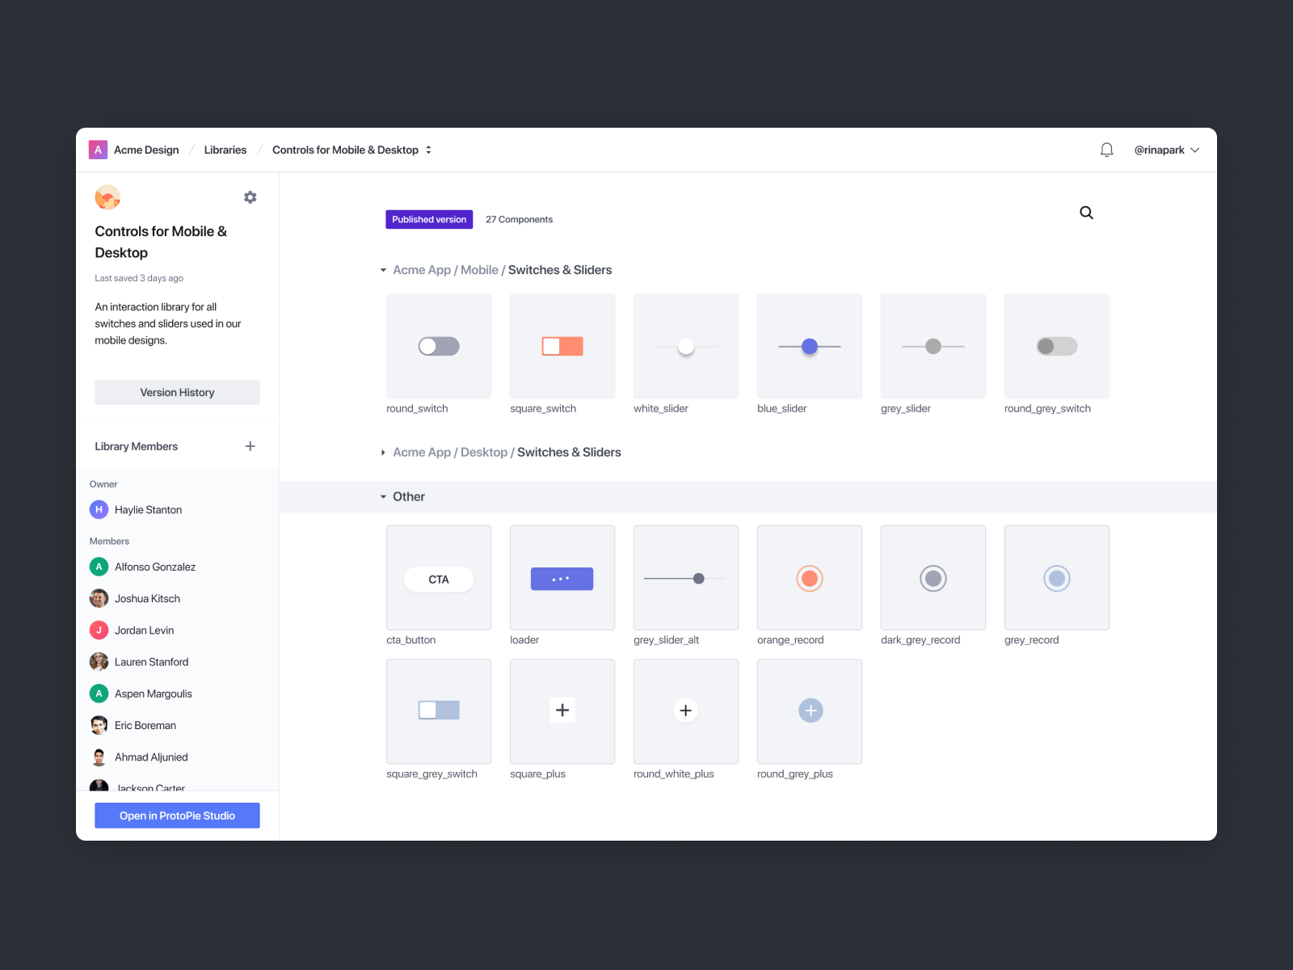
Task: Select the grey_slider_alt component
Action: click(x=686, y=578)
